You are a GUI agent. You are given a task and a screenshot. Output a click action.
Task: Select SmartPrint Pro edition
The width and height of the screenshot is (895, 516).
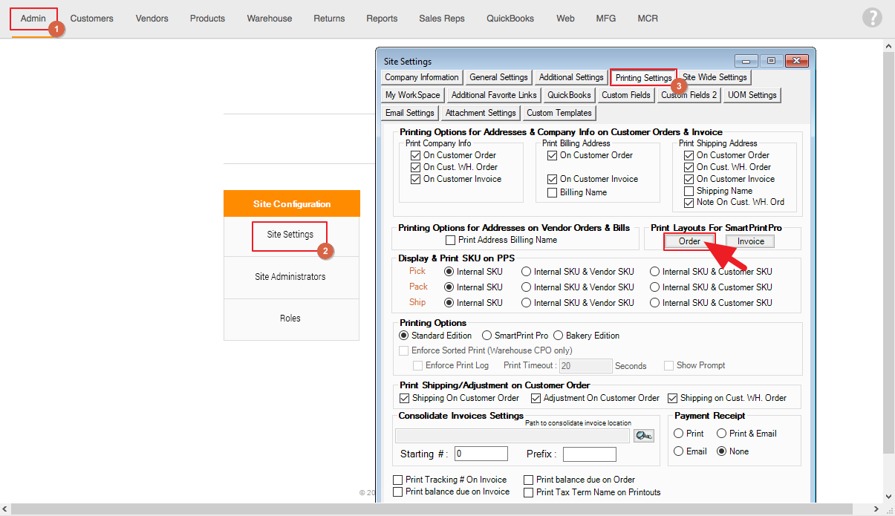(x=487, y=336)
